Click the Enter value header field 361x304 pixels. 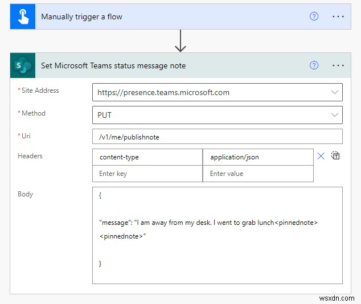click(x=258, y=174)
